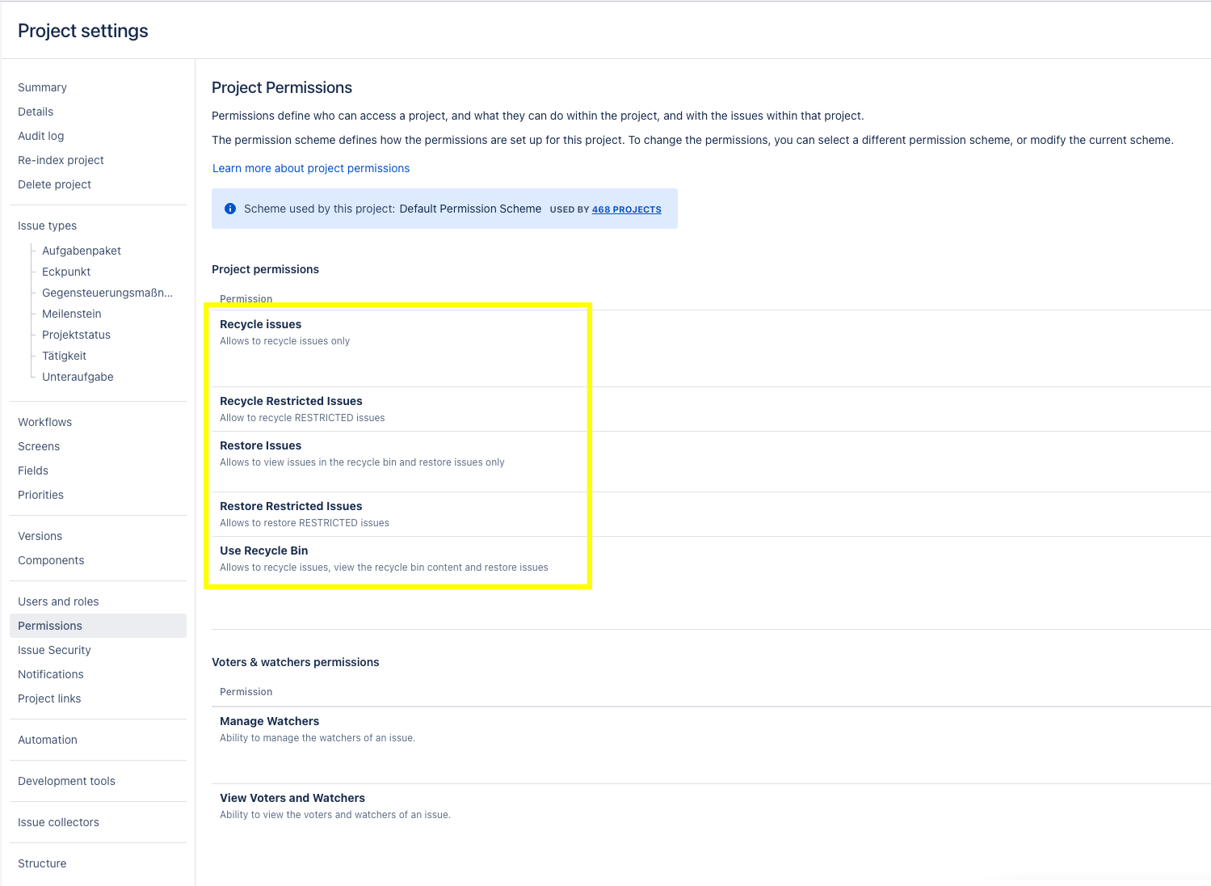Navigate to Workflows settings
The image size is (1211, 886).
click(44, 422)
